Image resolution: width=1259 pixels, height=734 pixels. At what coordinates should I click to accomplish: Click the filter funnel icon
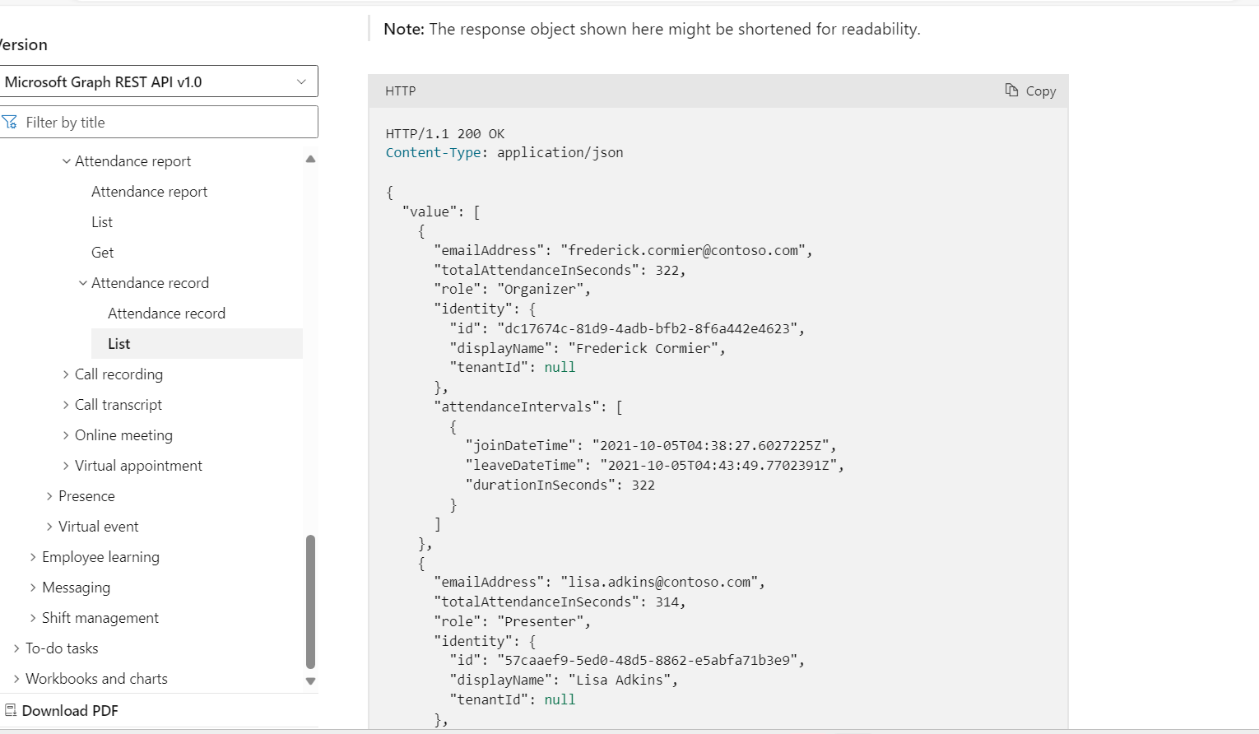[x=11, y=121]
